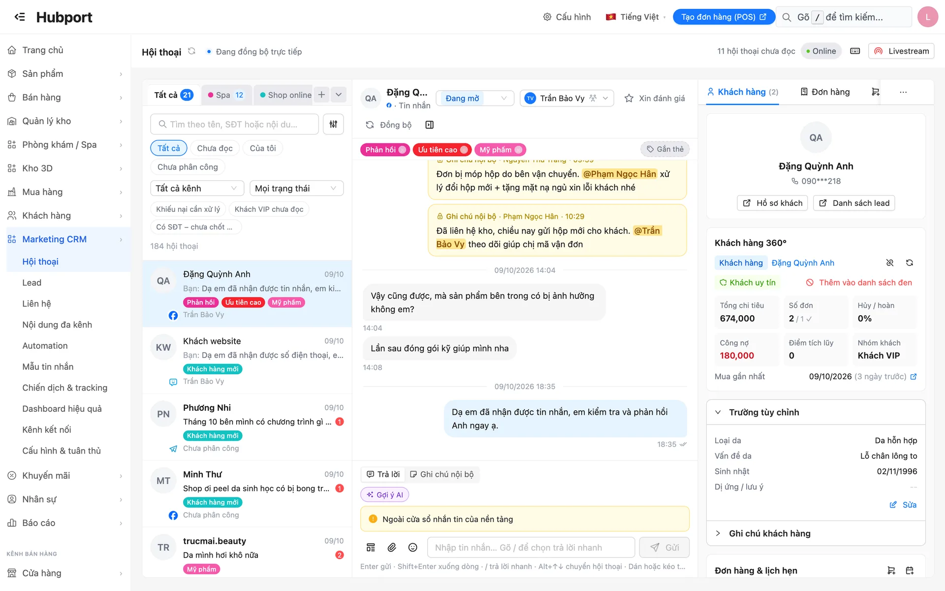Click the refresh icon next to Hội thoại

192,51
